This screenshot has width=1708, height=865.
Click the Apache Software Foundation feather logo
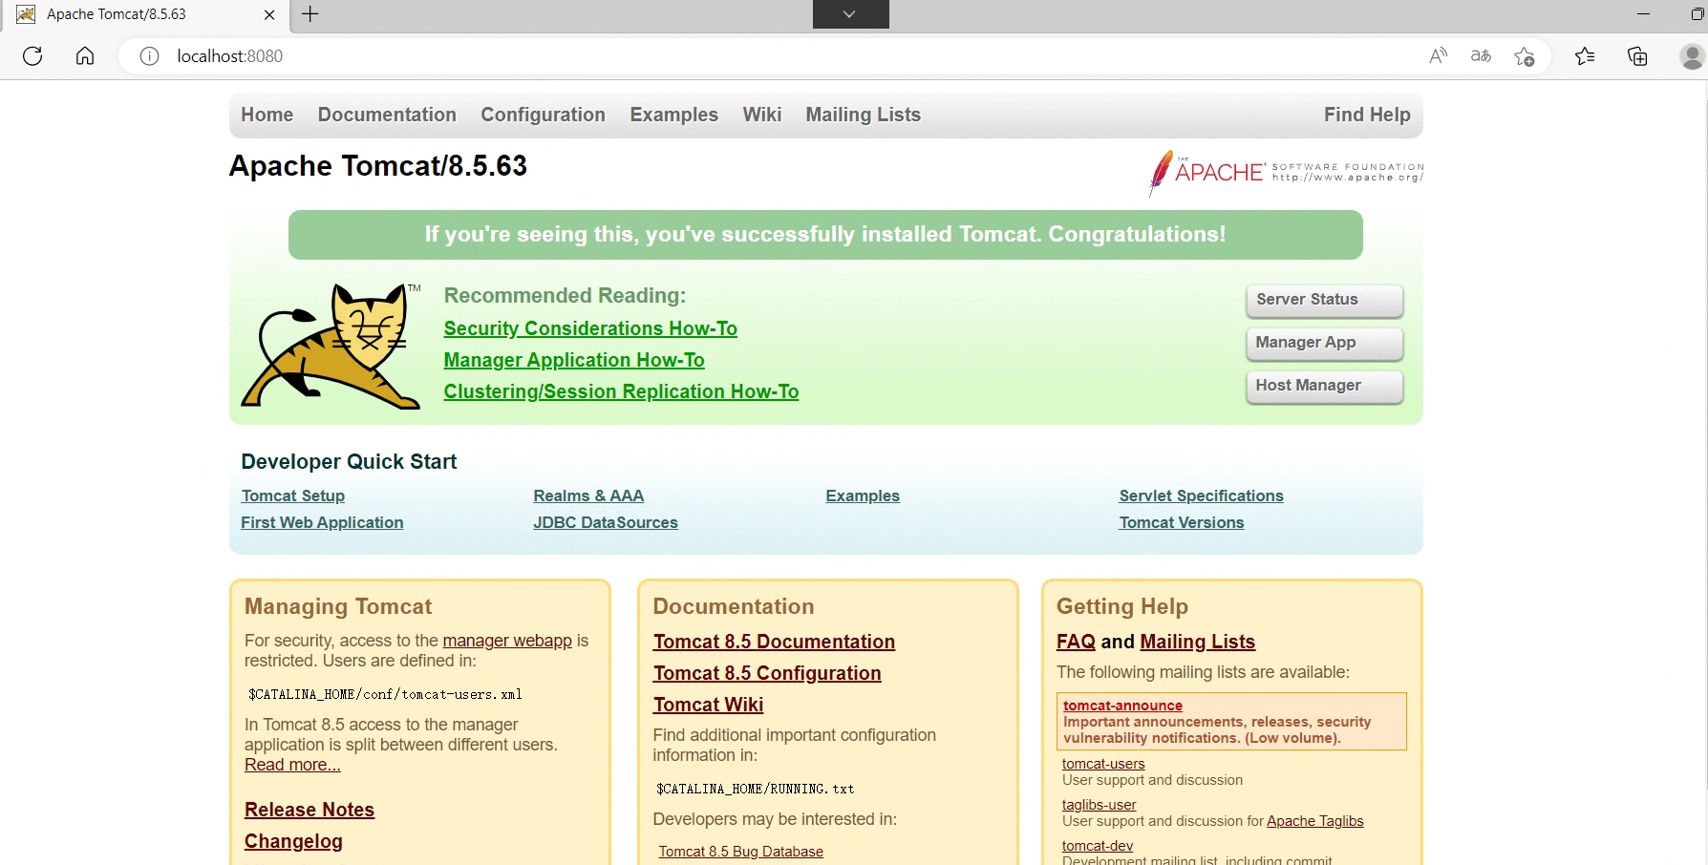(x=1286, y=172)
